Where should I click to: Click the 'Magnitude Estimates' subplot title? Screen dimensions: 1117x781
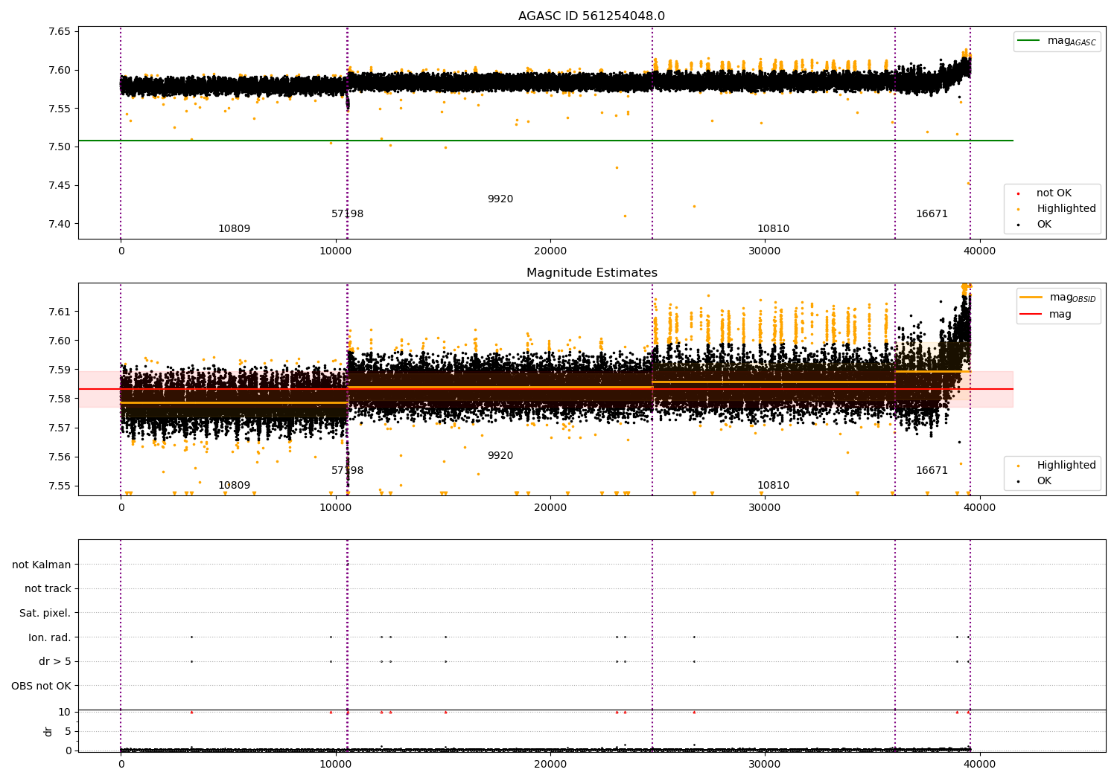pos(591,273)
